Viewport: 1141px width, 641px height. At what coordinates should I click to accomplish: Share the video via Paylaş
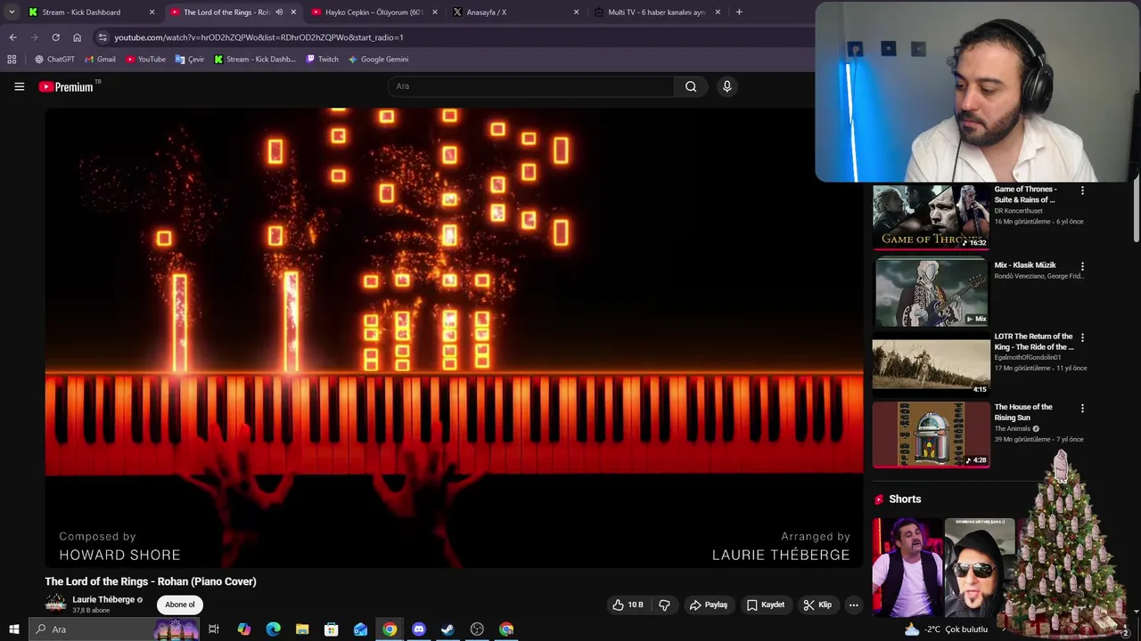[709, 604]
